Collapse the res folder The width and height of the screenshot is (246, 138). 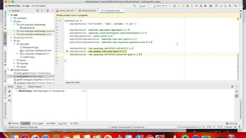coord(11,41)
